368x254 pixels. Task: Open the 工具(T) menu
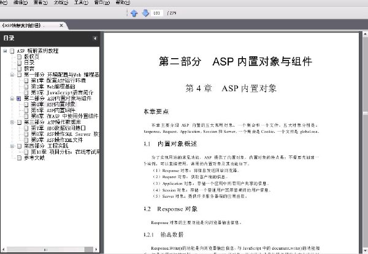[81, 2]
